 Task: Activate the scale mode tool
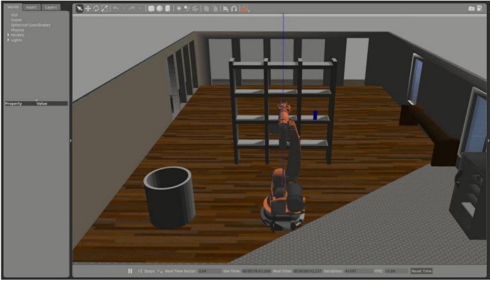pyautogui.click(x=105, y=8)
